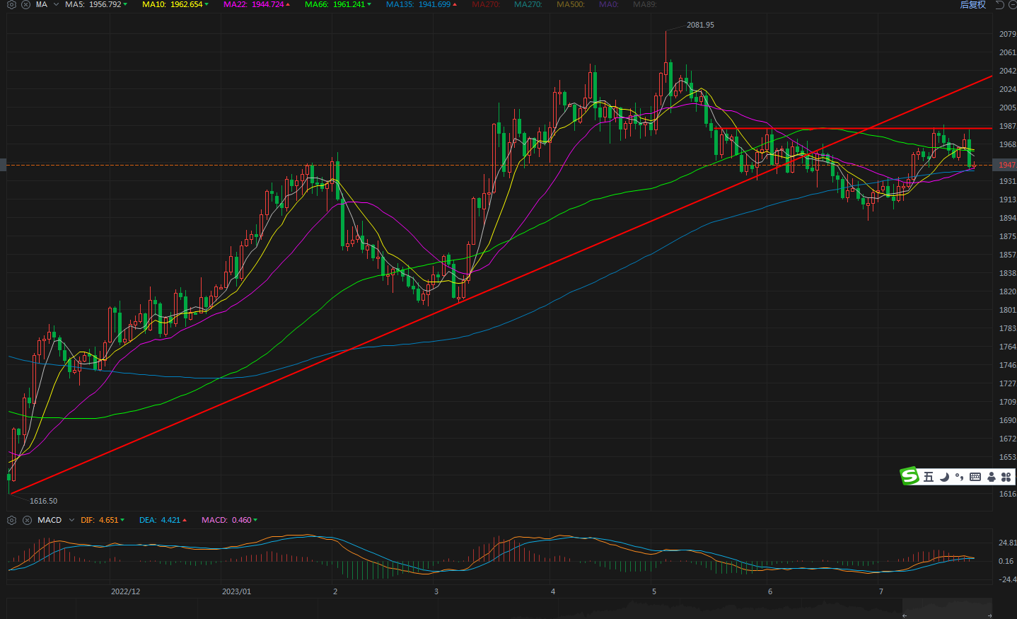
Task: Open MA indicator settings gear
Action: pyautogui.click(x=11, y=4)
